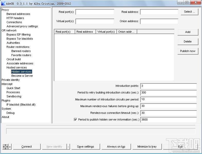Click the Onion addr... column header
This screenshot has height=154, width=202.
(127, 32)
